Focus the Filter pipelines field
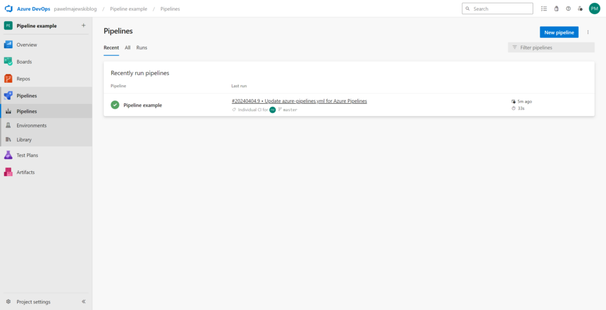Screen dimensions: 606x310 pyautogui.click(x=551, y=47)
